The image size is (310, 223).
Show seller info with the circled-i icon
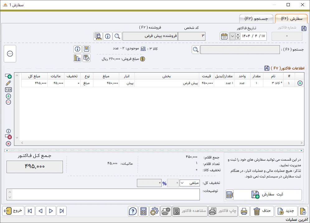coord(108,37)
